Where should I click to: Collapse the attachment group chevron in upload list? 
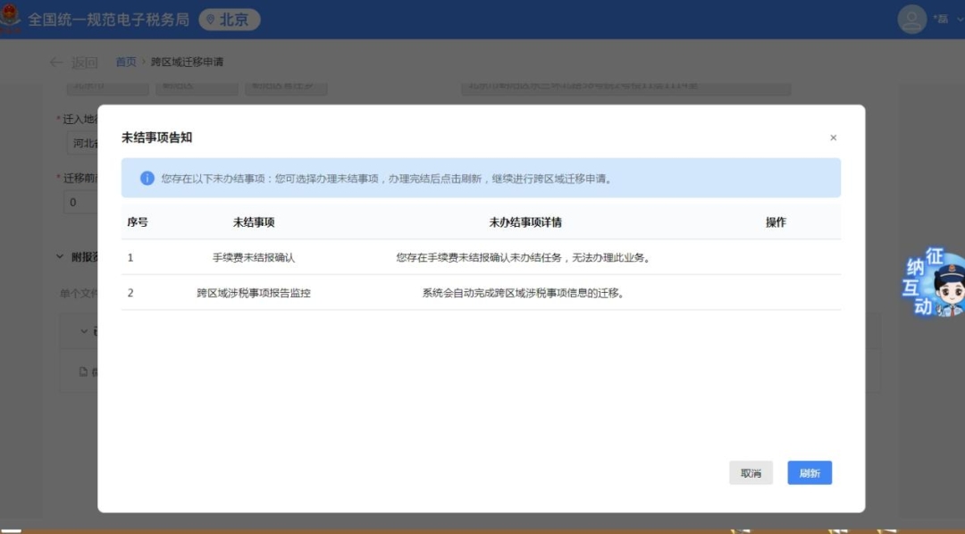[x=84, y=331]
